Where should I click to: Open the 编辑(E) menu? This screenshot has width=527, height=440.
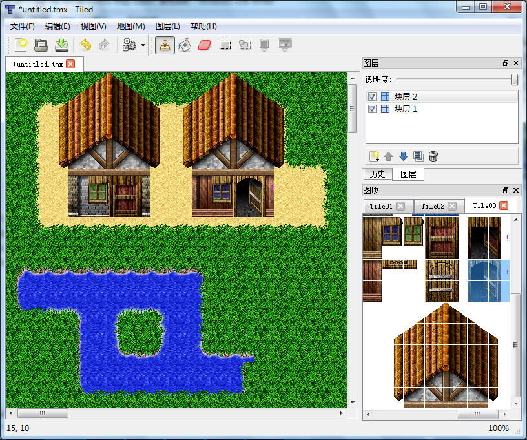(57, 26)
